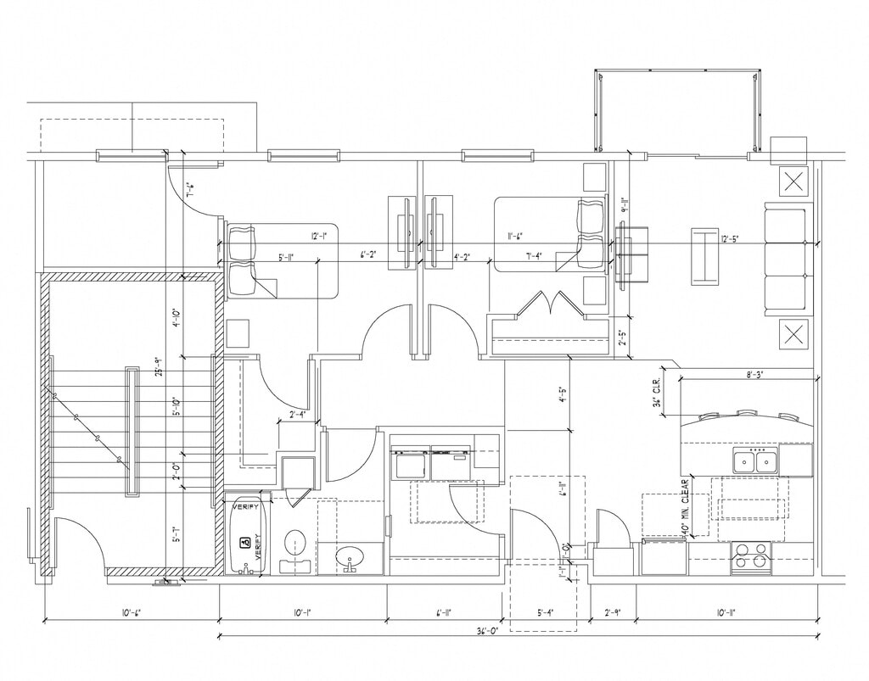Click the 40" MIN. CLEAR annotation

pos(685,506)
